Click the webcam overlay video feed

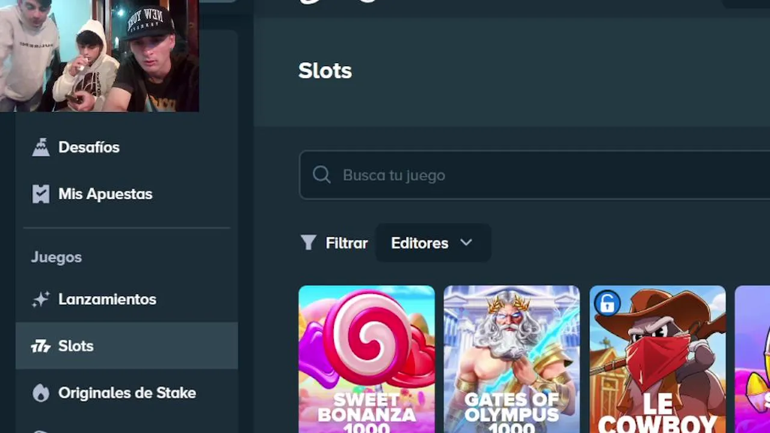point(99,56)
